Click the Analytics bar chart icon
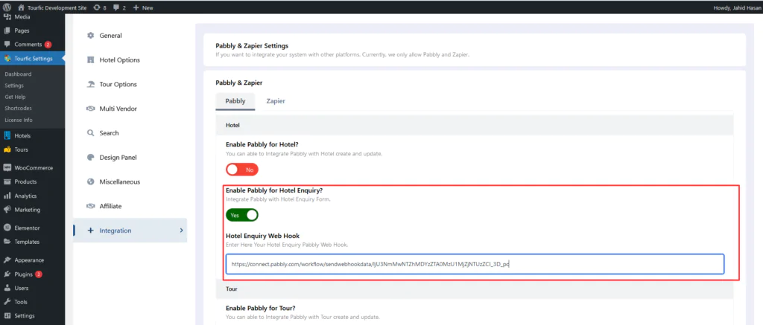The height and width of the screenshot is (325, 763). pos(7,196)
